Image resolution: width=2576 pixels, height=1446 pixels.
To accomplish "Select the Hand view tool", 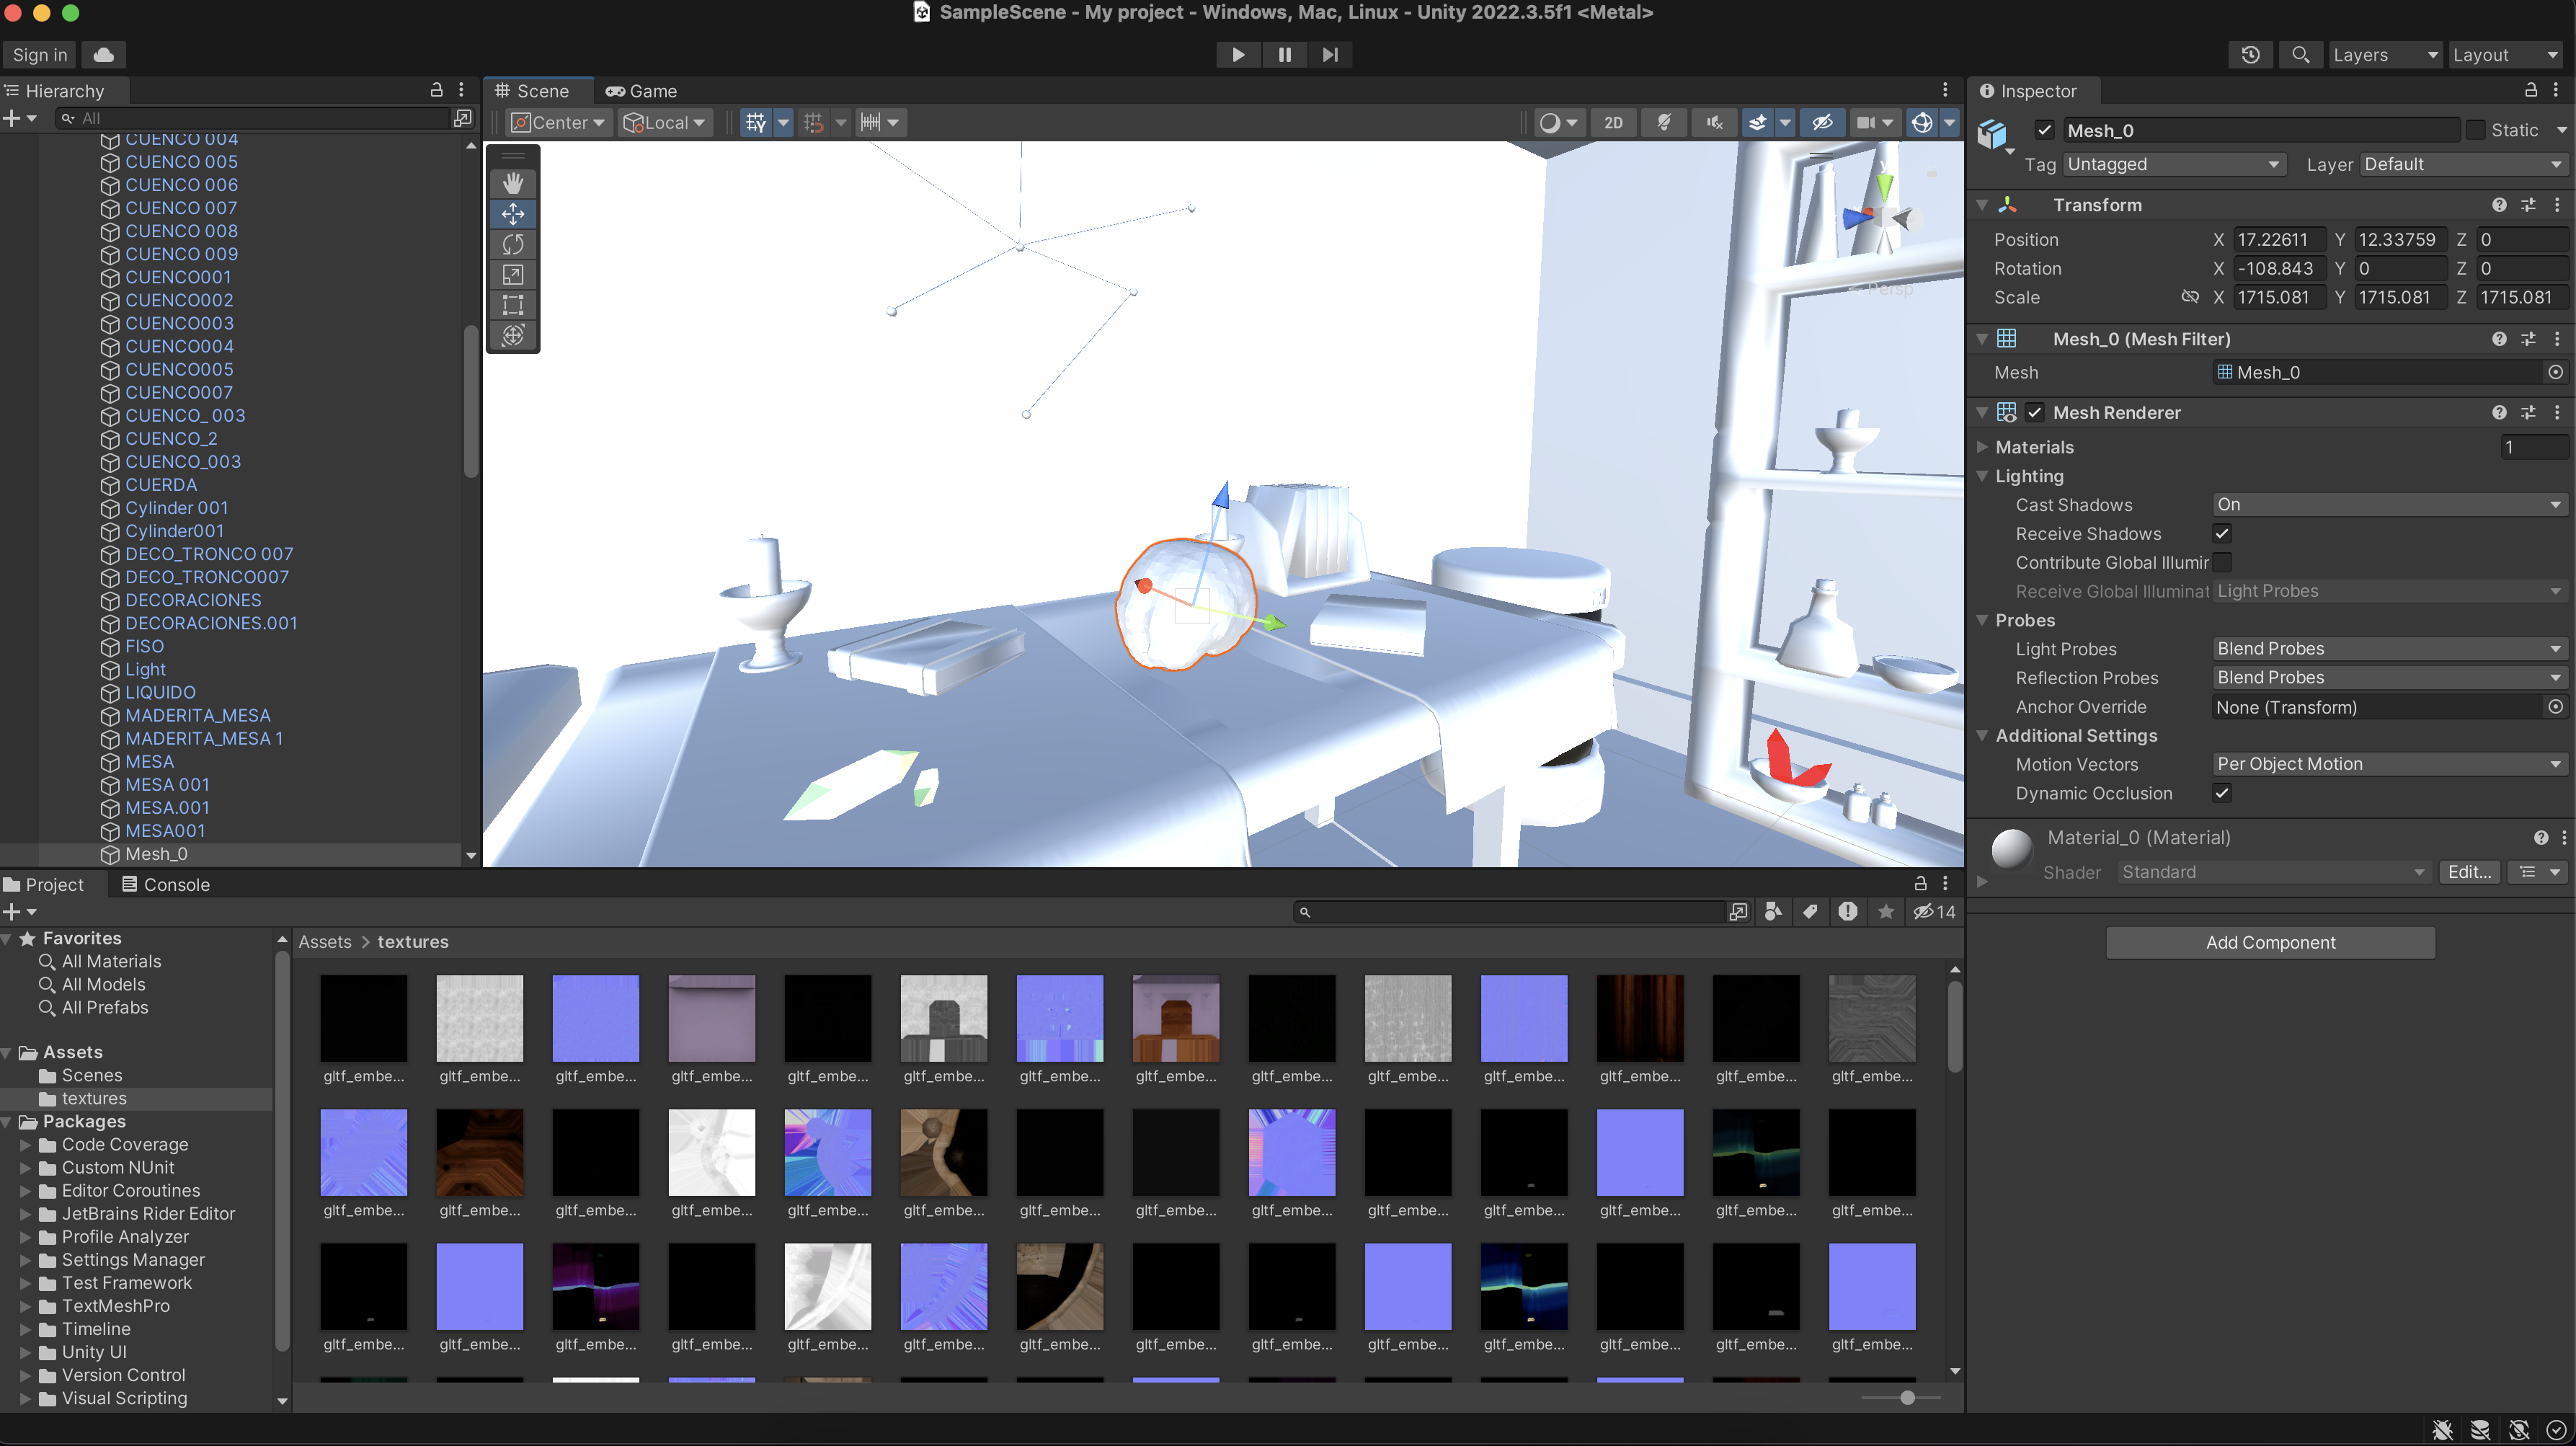I will [513, 183].
